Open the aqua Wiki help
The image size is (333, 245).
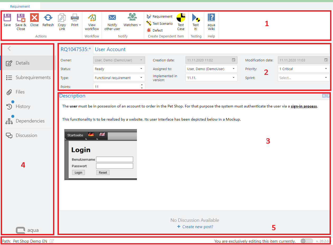pyautogui.click(x=211, y=18)
